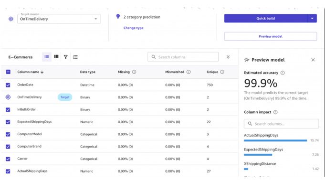Image resolution: width=325 pixels, height=182 pixels.
Task: Click the Estimated accuracy info icon
Action: [283, 73]
